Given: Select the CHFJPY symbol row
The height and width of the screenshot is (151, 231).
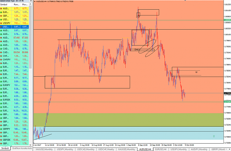Looking at the screenshot, I should click(x=14, y=60).
